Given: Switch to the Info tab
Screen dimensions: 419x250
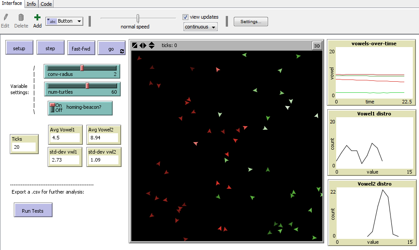Looking at the screenshot, I should click(x=31, y=4).
